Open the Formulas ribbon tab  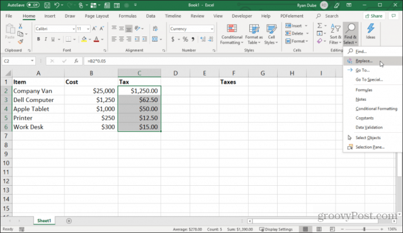pos(127,16)
